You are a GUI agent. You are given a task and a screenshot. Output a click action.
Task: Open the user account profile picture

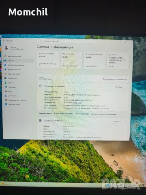(x=6, y=48)
